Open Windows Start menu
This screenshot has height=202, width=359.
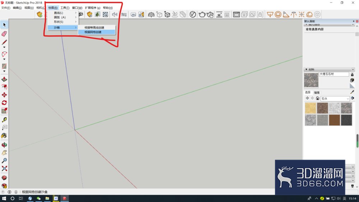[4, 198]
